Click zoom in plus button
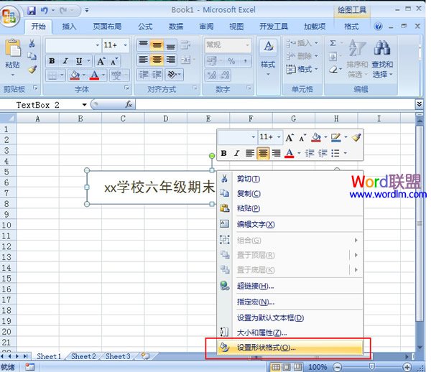The image size is (431, 372). [x=407, y=367]
